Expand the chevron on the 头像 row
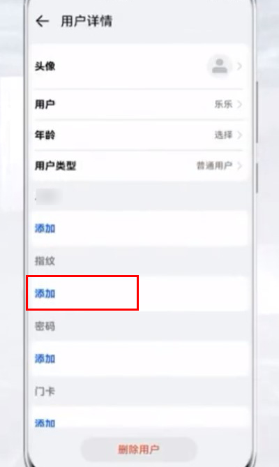 [x=240, y=66]
